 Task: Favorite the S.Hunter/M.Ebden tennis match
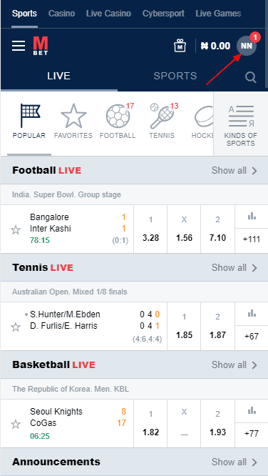click(x=16, y=327)
